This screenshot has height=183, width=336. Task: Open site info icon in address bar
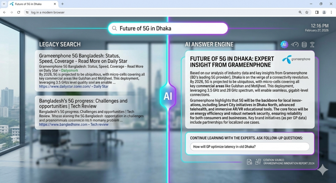click(x=27, y=12)
